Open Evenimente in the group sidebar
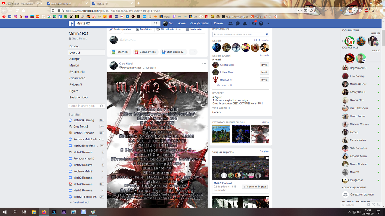 (x=77, y=72)
